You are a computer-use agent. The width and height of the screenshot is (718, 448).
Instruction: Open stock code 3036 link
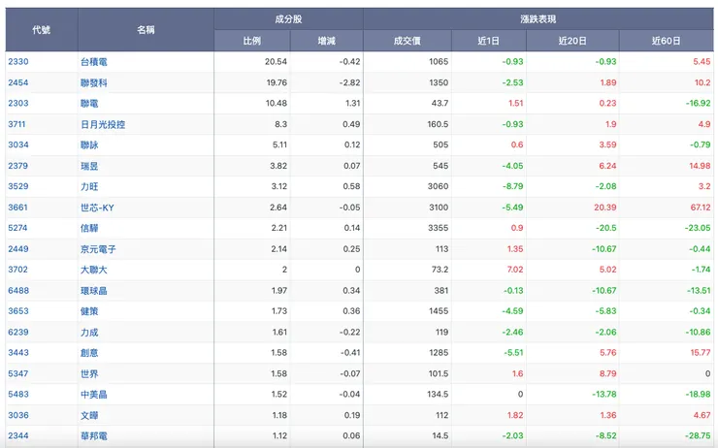(18, 416)
